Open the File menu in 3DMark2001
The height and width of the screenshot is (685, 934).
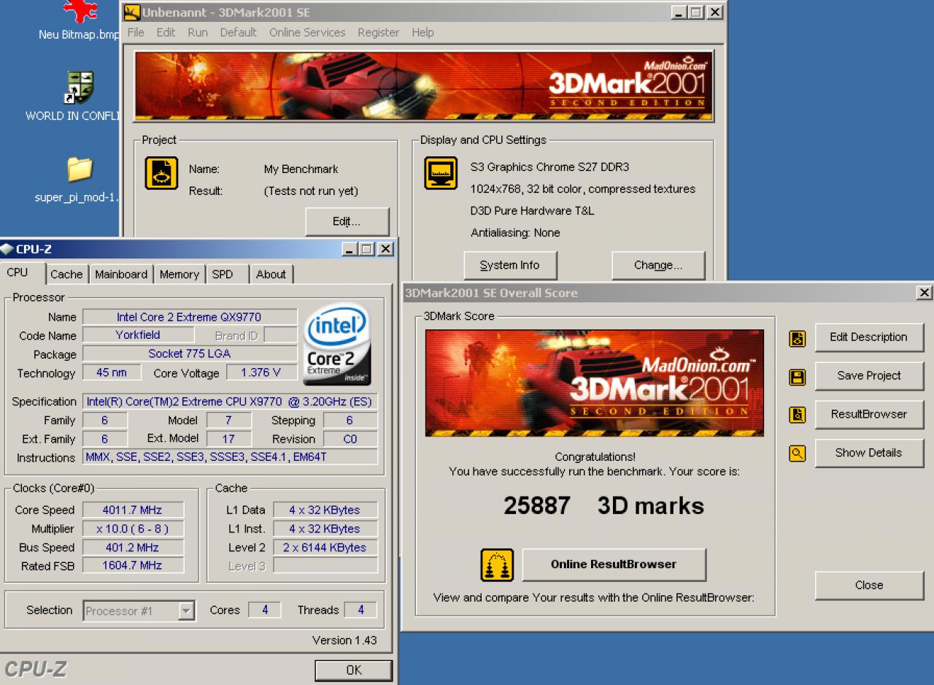point(136,32)
